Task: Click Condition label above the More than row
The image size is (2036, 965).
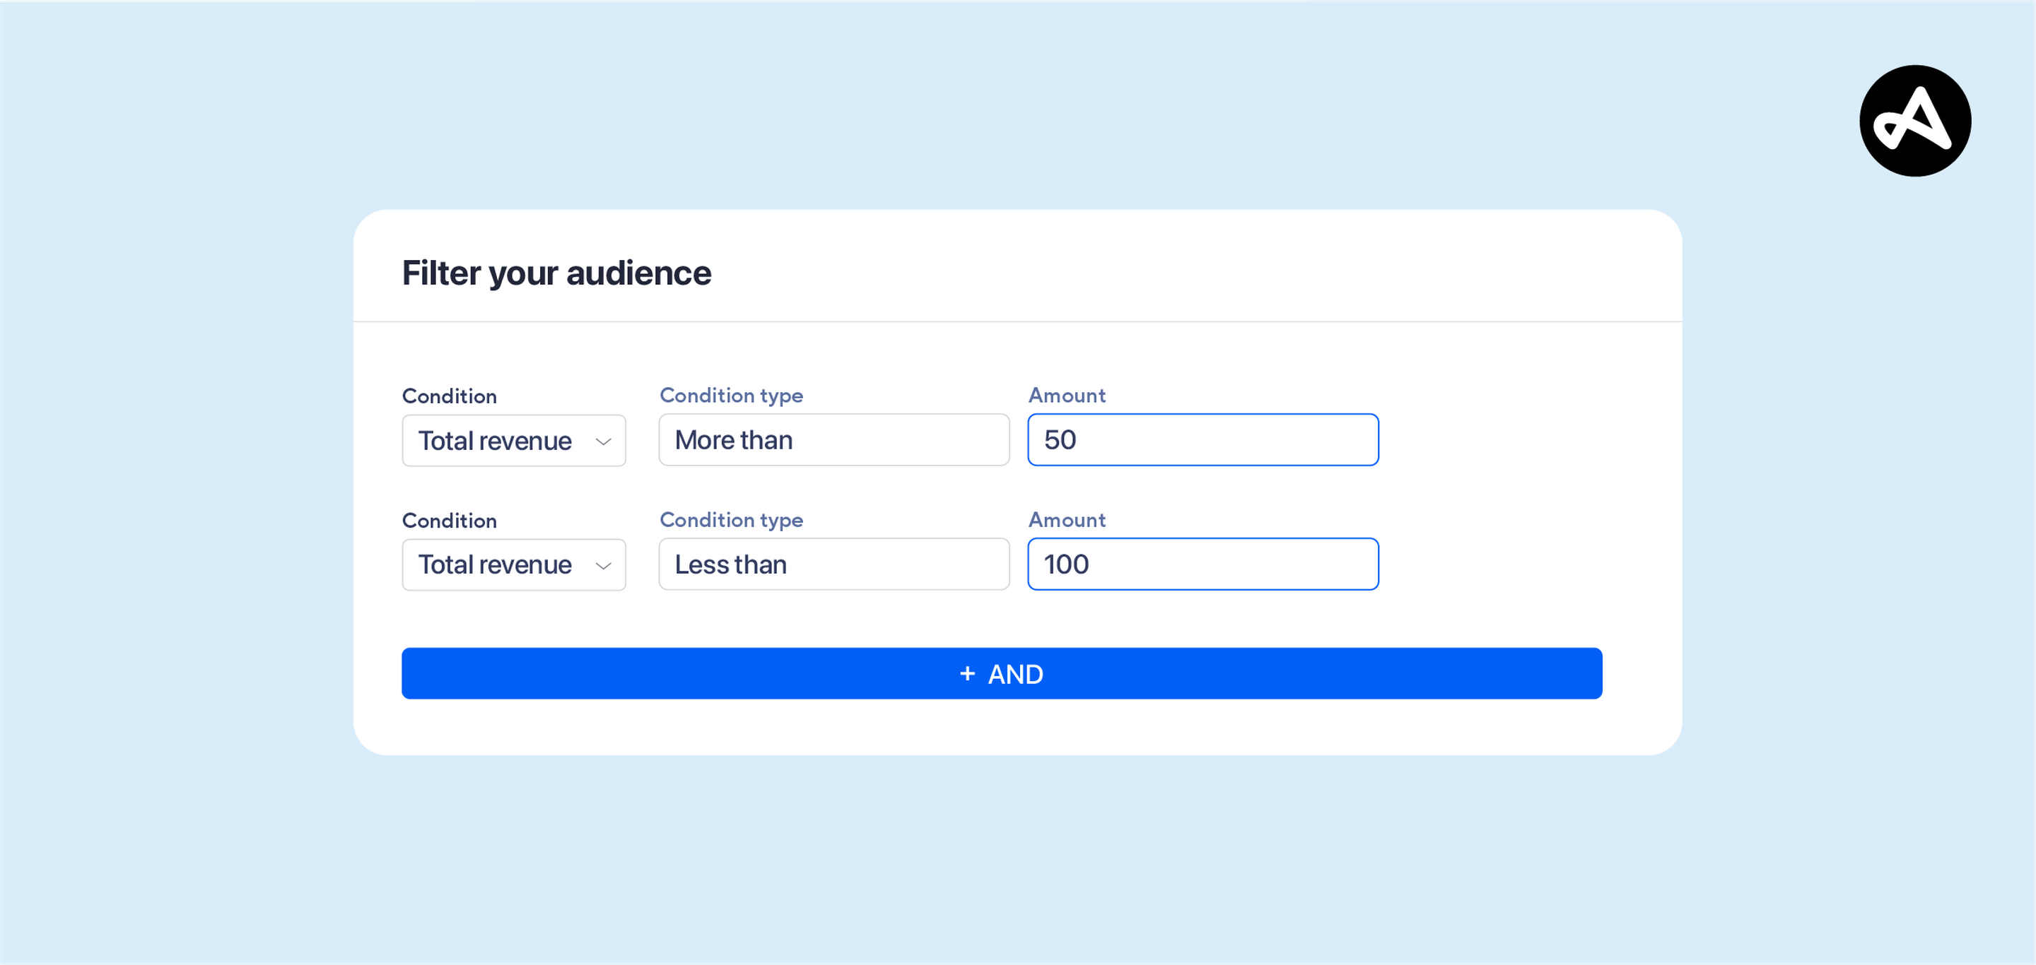Action: click(449, 396)
